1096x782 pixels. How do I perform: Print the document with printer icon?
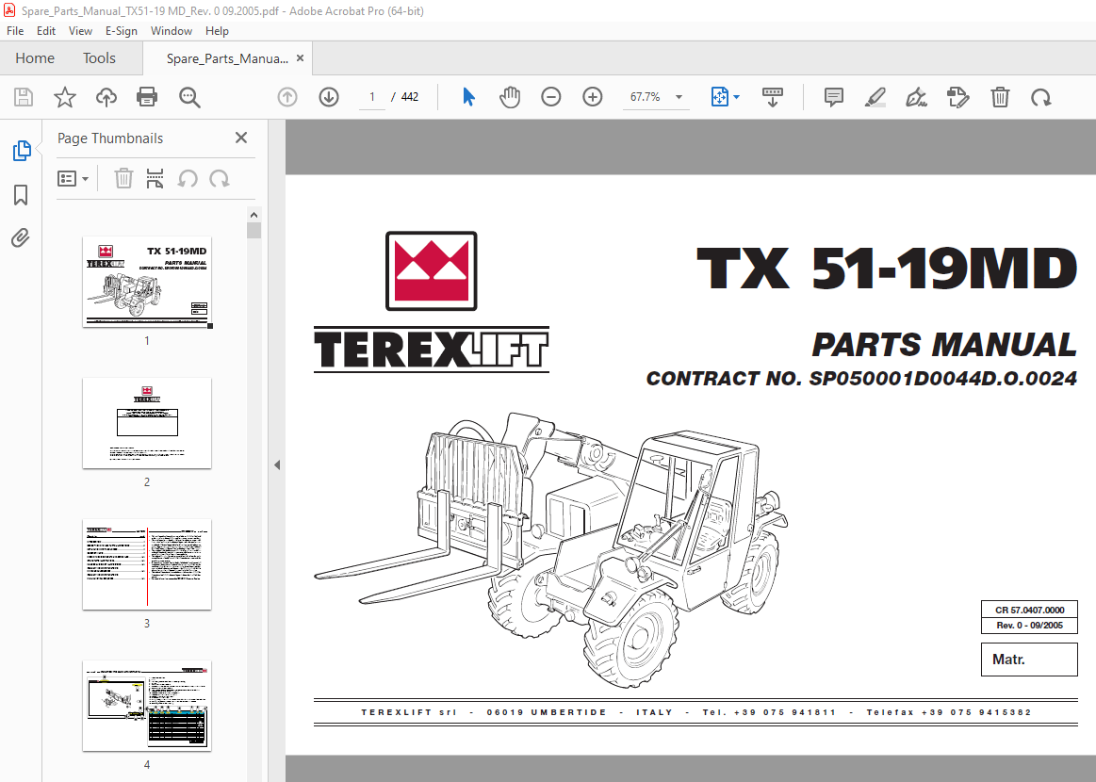coord(148,97)
